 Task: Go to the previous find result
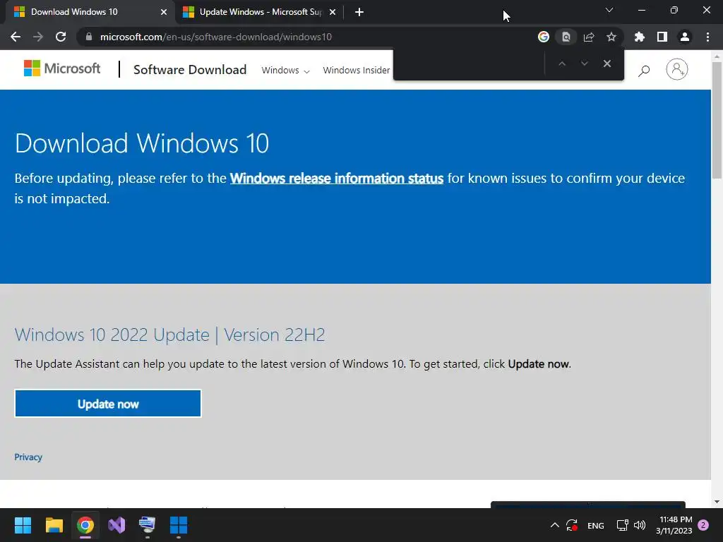[x=561, y=64]
